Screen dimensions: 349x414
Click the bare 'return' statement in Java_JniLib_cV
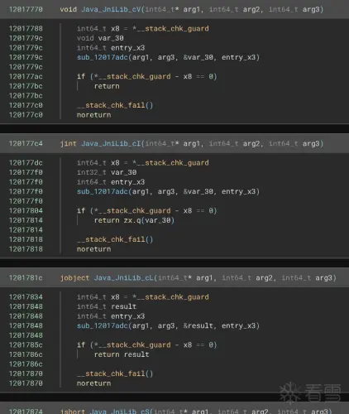click(107, 86)
